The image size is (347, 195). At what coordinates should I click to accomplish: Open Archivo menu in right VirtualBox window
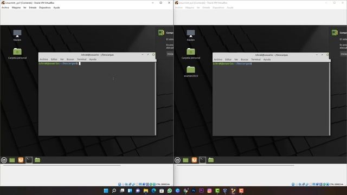[x=179, y=8]
